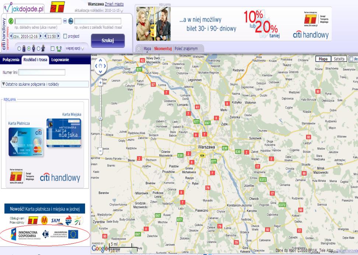Click the standing passenger figure icon
This screenshot has width=358, height=255.
[x=34, y=48]
